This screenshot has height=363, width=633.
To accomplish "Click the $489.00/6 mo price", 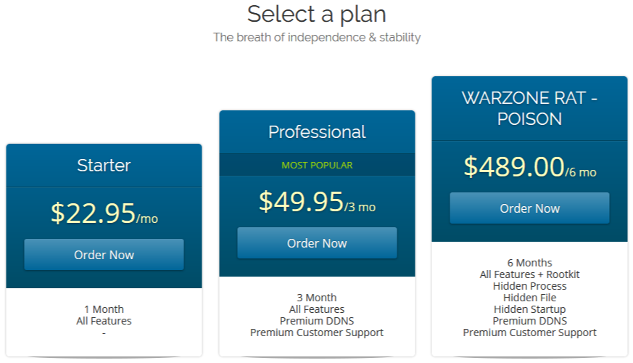I will tap(529, 168).
